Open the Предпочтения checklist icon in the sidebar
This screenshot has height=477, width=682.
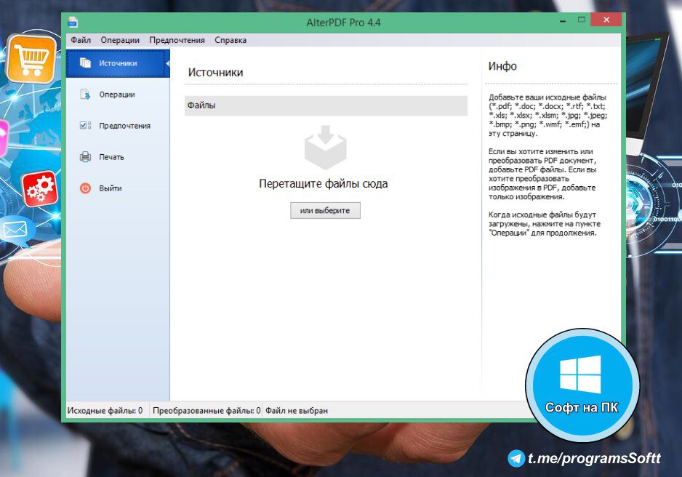click(85, 126)
